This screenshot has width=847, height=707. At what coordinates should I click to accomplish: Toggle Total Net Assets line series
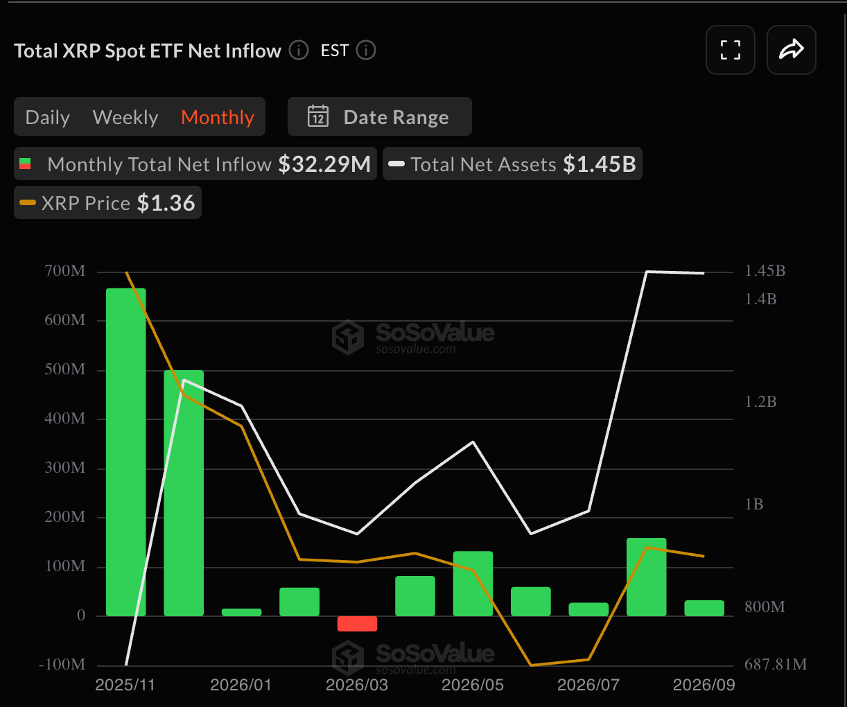[512, 164]
